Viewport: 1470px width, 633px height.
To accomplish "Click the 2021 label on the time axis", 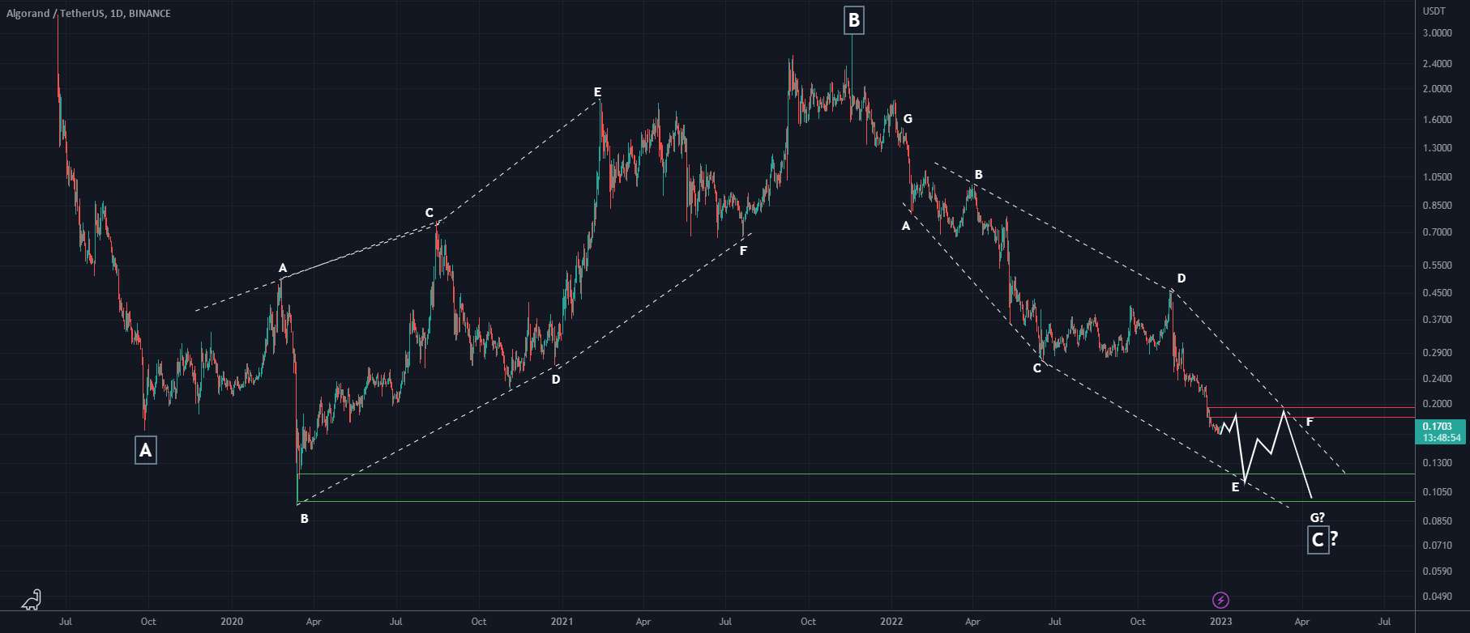I will point(562,622).
